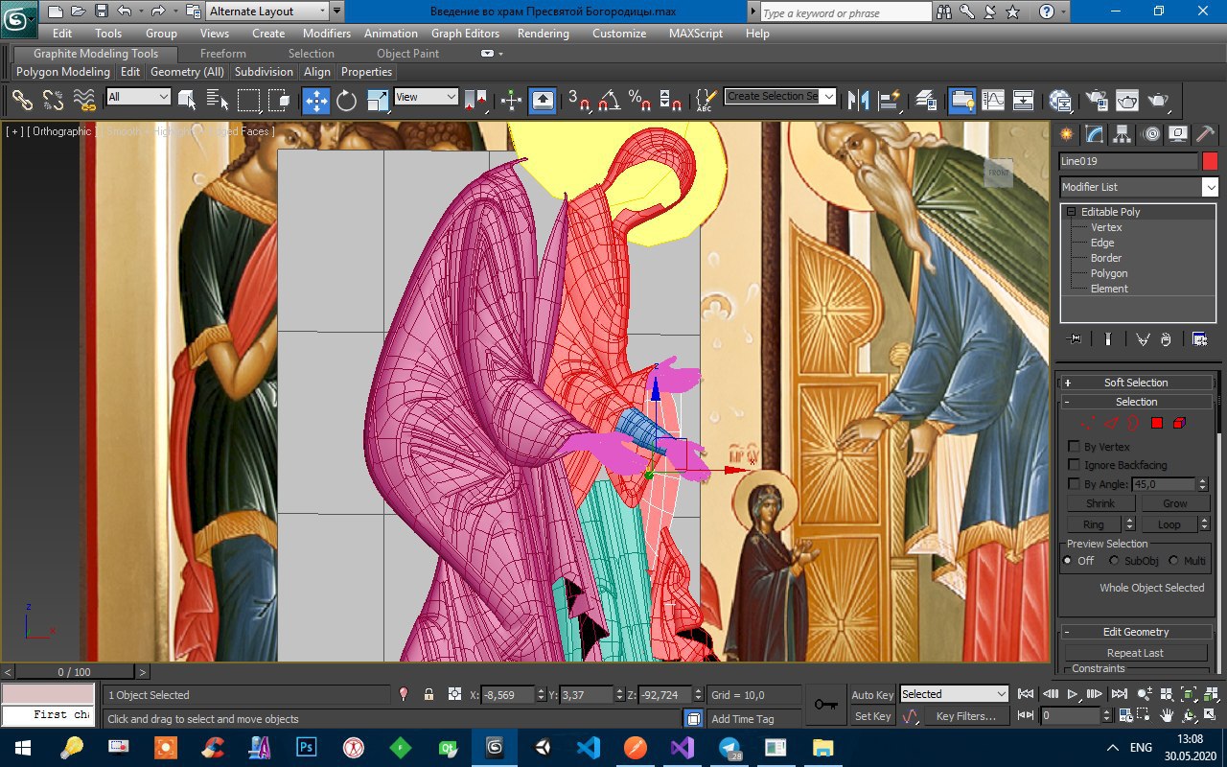The height and width of the screenshot is (767, 1227).
Task: Select the Off preview selection radio
Action: (x=1068, y=561)
